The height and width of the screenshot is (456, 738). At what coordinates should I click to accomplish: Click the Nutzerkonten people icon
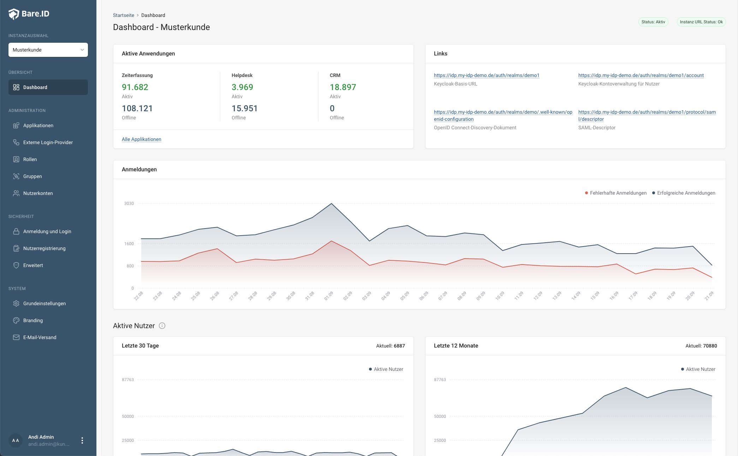coord(16,193)
